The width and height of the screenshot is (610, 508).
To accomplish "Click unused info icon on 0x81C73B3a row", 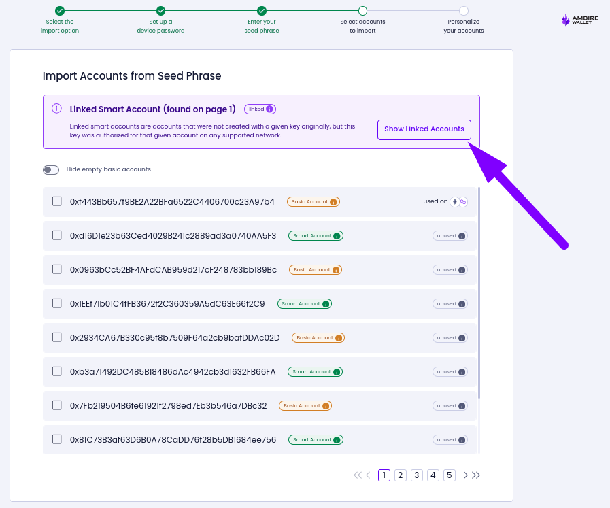I will coord(462,440).
